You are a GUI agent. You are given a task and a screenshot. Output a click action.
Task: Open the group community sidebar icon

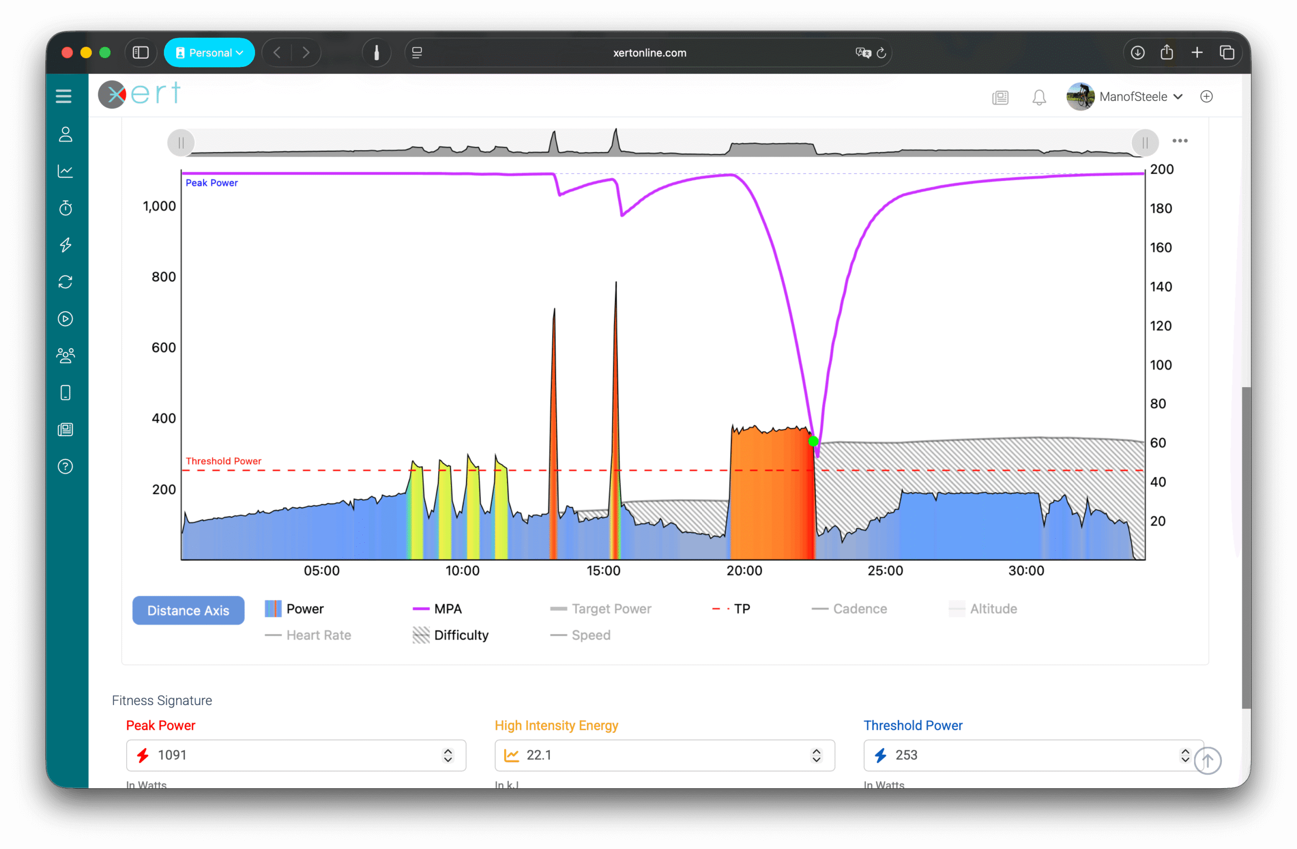tap(65, 355)
